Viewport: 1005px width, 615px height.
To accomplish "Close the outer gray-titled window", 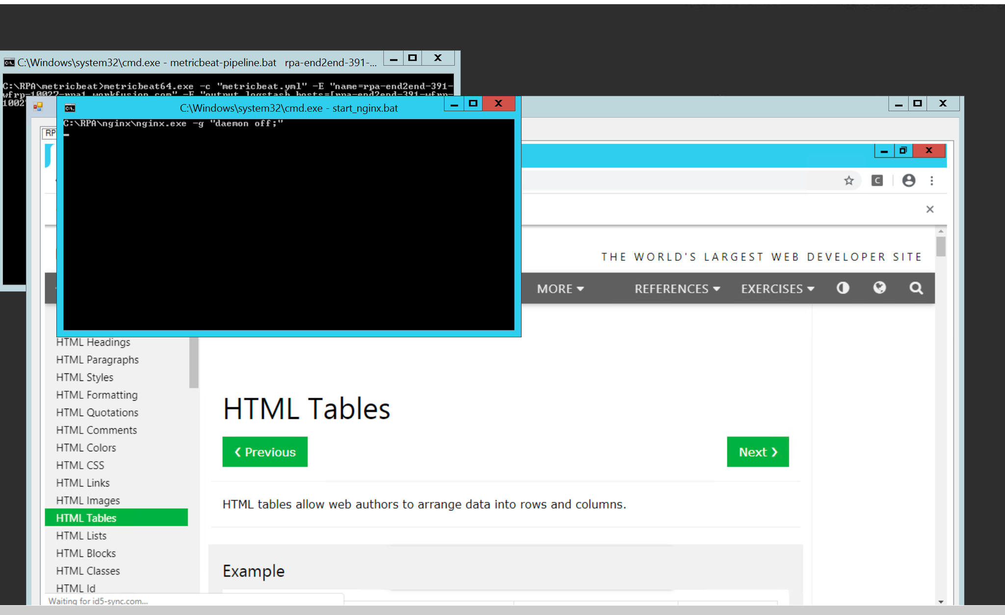I will (943, 103).
